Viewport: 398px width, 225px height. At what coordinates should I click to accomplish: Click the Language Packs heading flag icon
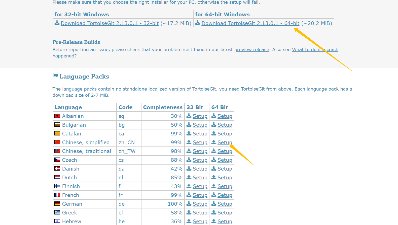pyautogui.click(x=55, y=76)
